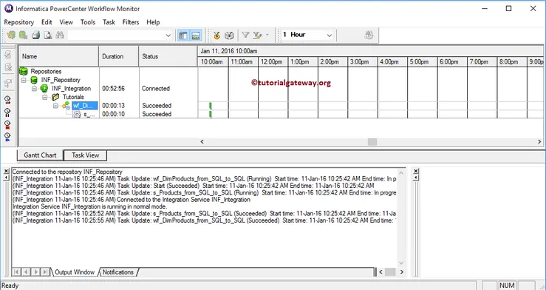The width and height of the screenshot is (546, 290).
Task: Click the last-tab navigation arrow in the output pane
Action: click(x=45, y=272)
